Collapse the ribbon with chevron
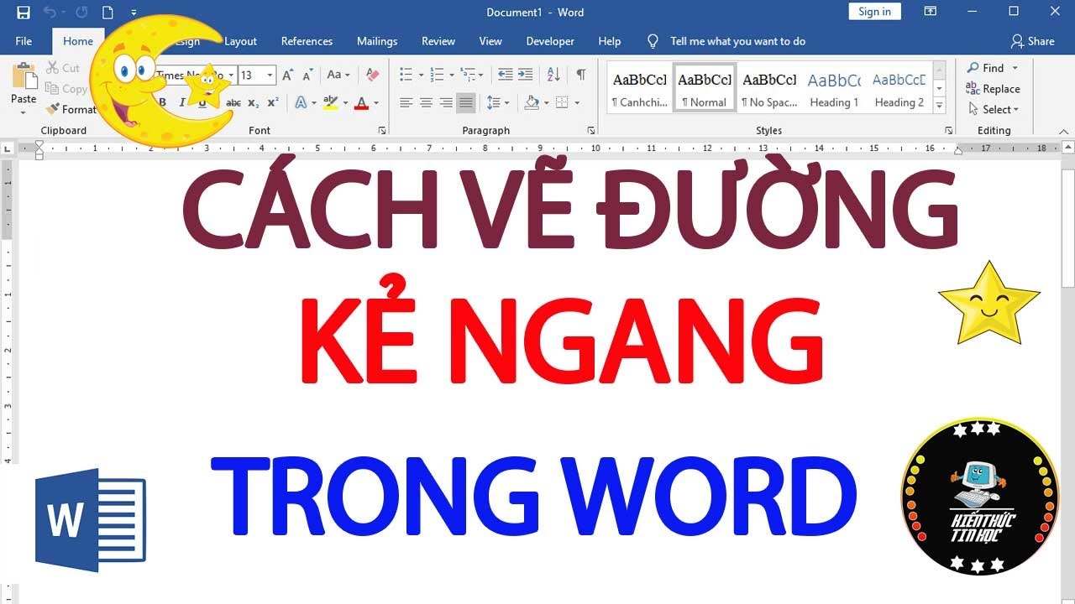1075x604 pixels. (1064, 131)
